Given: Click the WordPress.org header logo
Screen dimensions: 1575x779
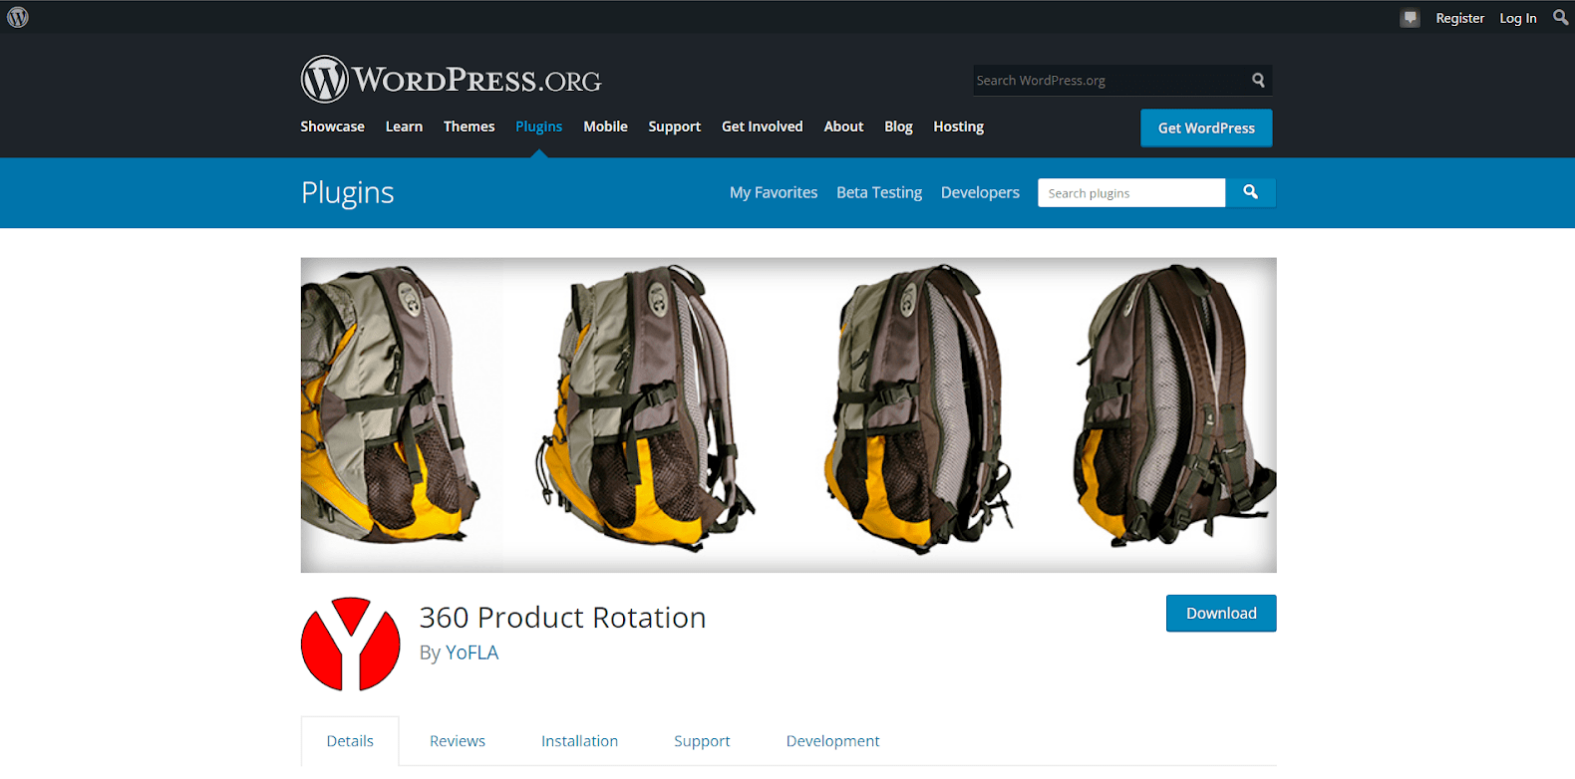Looking at the screenshot, I should pyautogui.click(x=451, y=80).
